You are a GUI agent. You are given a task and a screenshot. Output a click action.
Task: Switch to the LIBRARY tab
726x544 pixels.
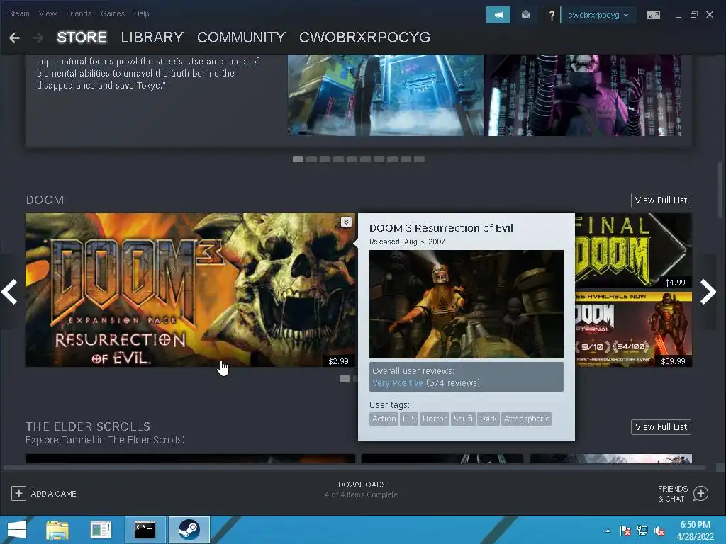tap(152, 38)
